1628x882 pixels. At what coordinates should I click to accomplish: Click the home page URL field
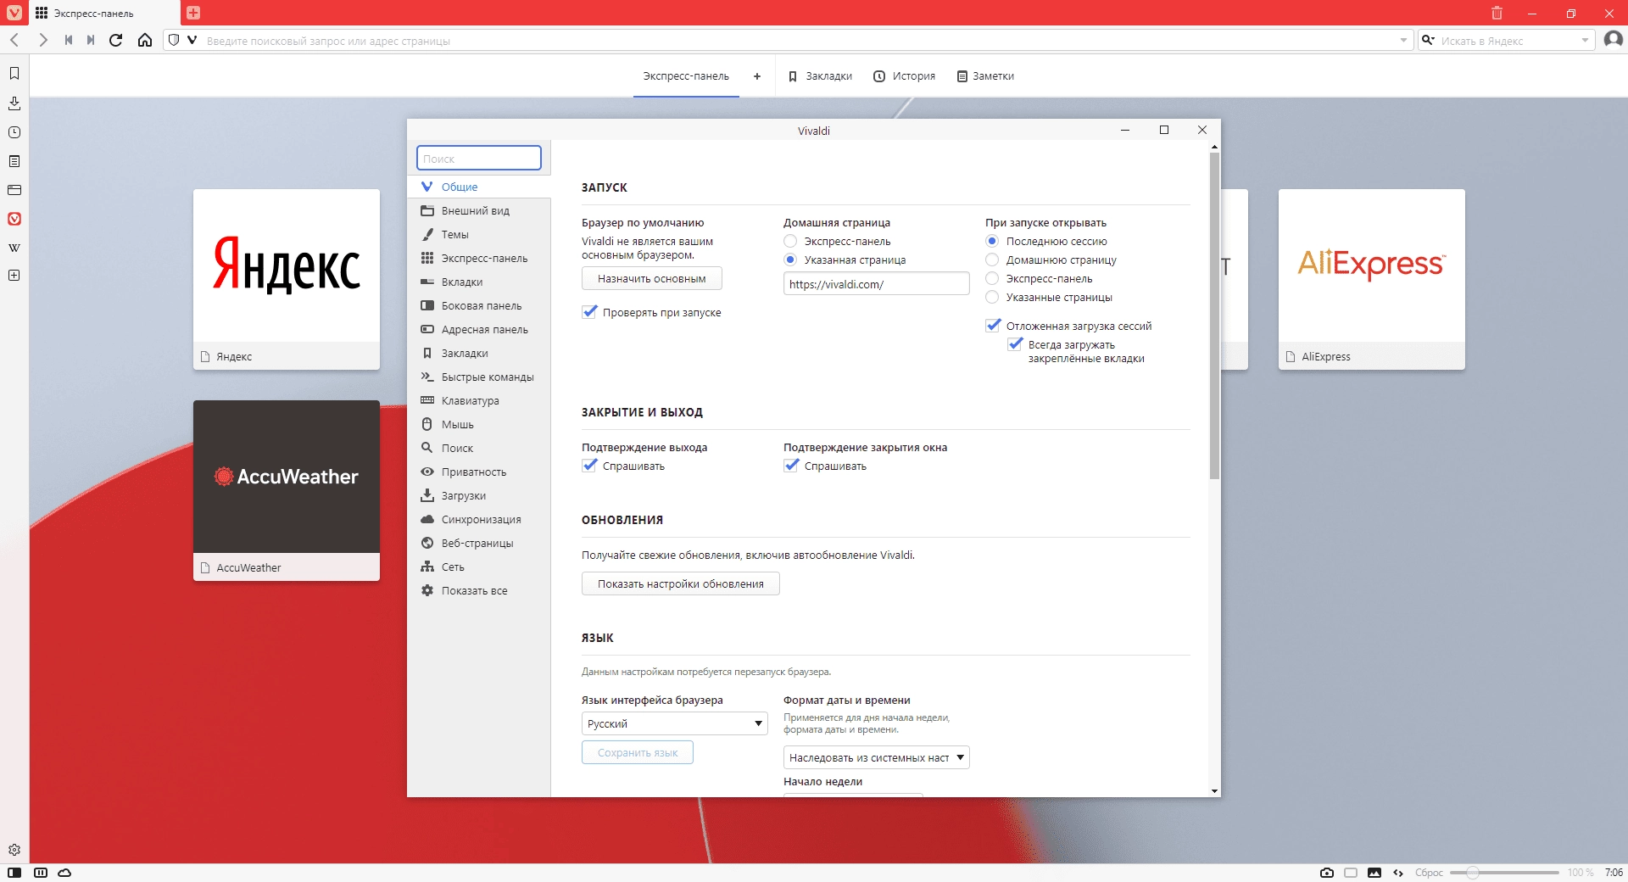[876, 284]
